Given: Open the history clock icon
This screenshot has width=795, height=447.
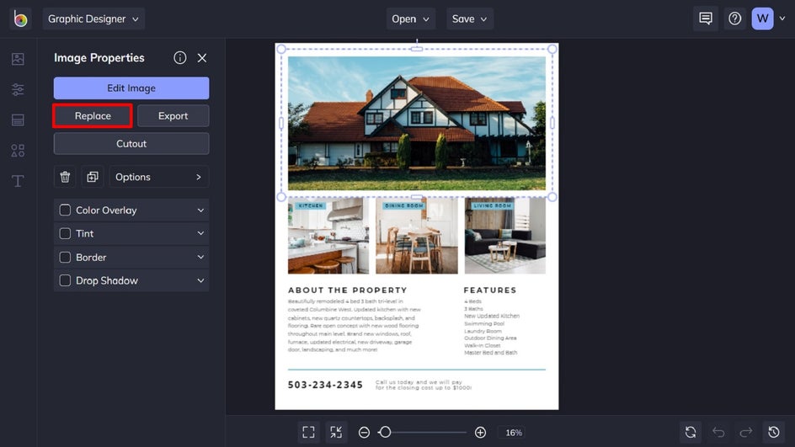Looking at the screenshot, I should [774, 433].
